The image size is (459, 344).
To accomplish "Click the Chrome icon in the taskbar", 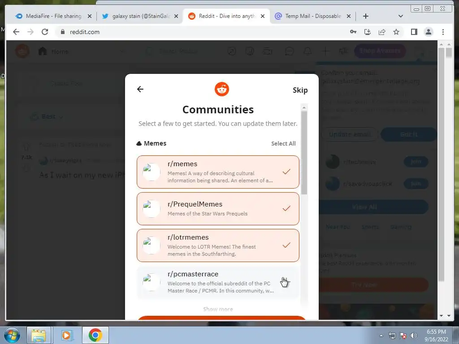I will (x=95, y=335).
